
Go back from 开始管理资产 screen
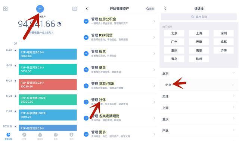pyautogui.click(x=87, y=9)
